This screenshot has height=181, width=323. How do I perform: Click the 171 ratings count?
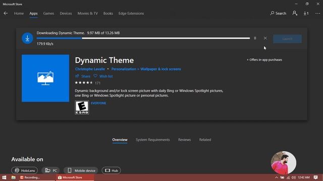point(97,83)
